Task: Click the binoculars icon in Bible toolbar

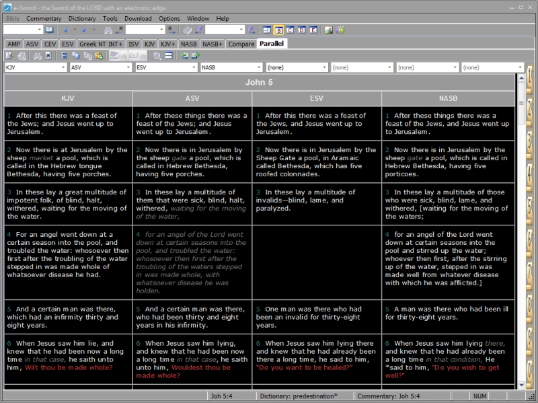Action: click(x=37, y=55)
